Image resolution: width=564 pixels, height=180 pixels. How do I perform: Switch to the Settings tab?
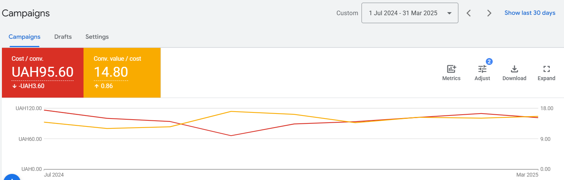pyautogui.click(x=97, y=37)
